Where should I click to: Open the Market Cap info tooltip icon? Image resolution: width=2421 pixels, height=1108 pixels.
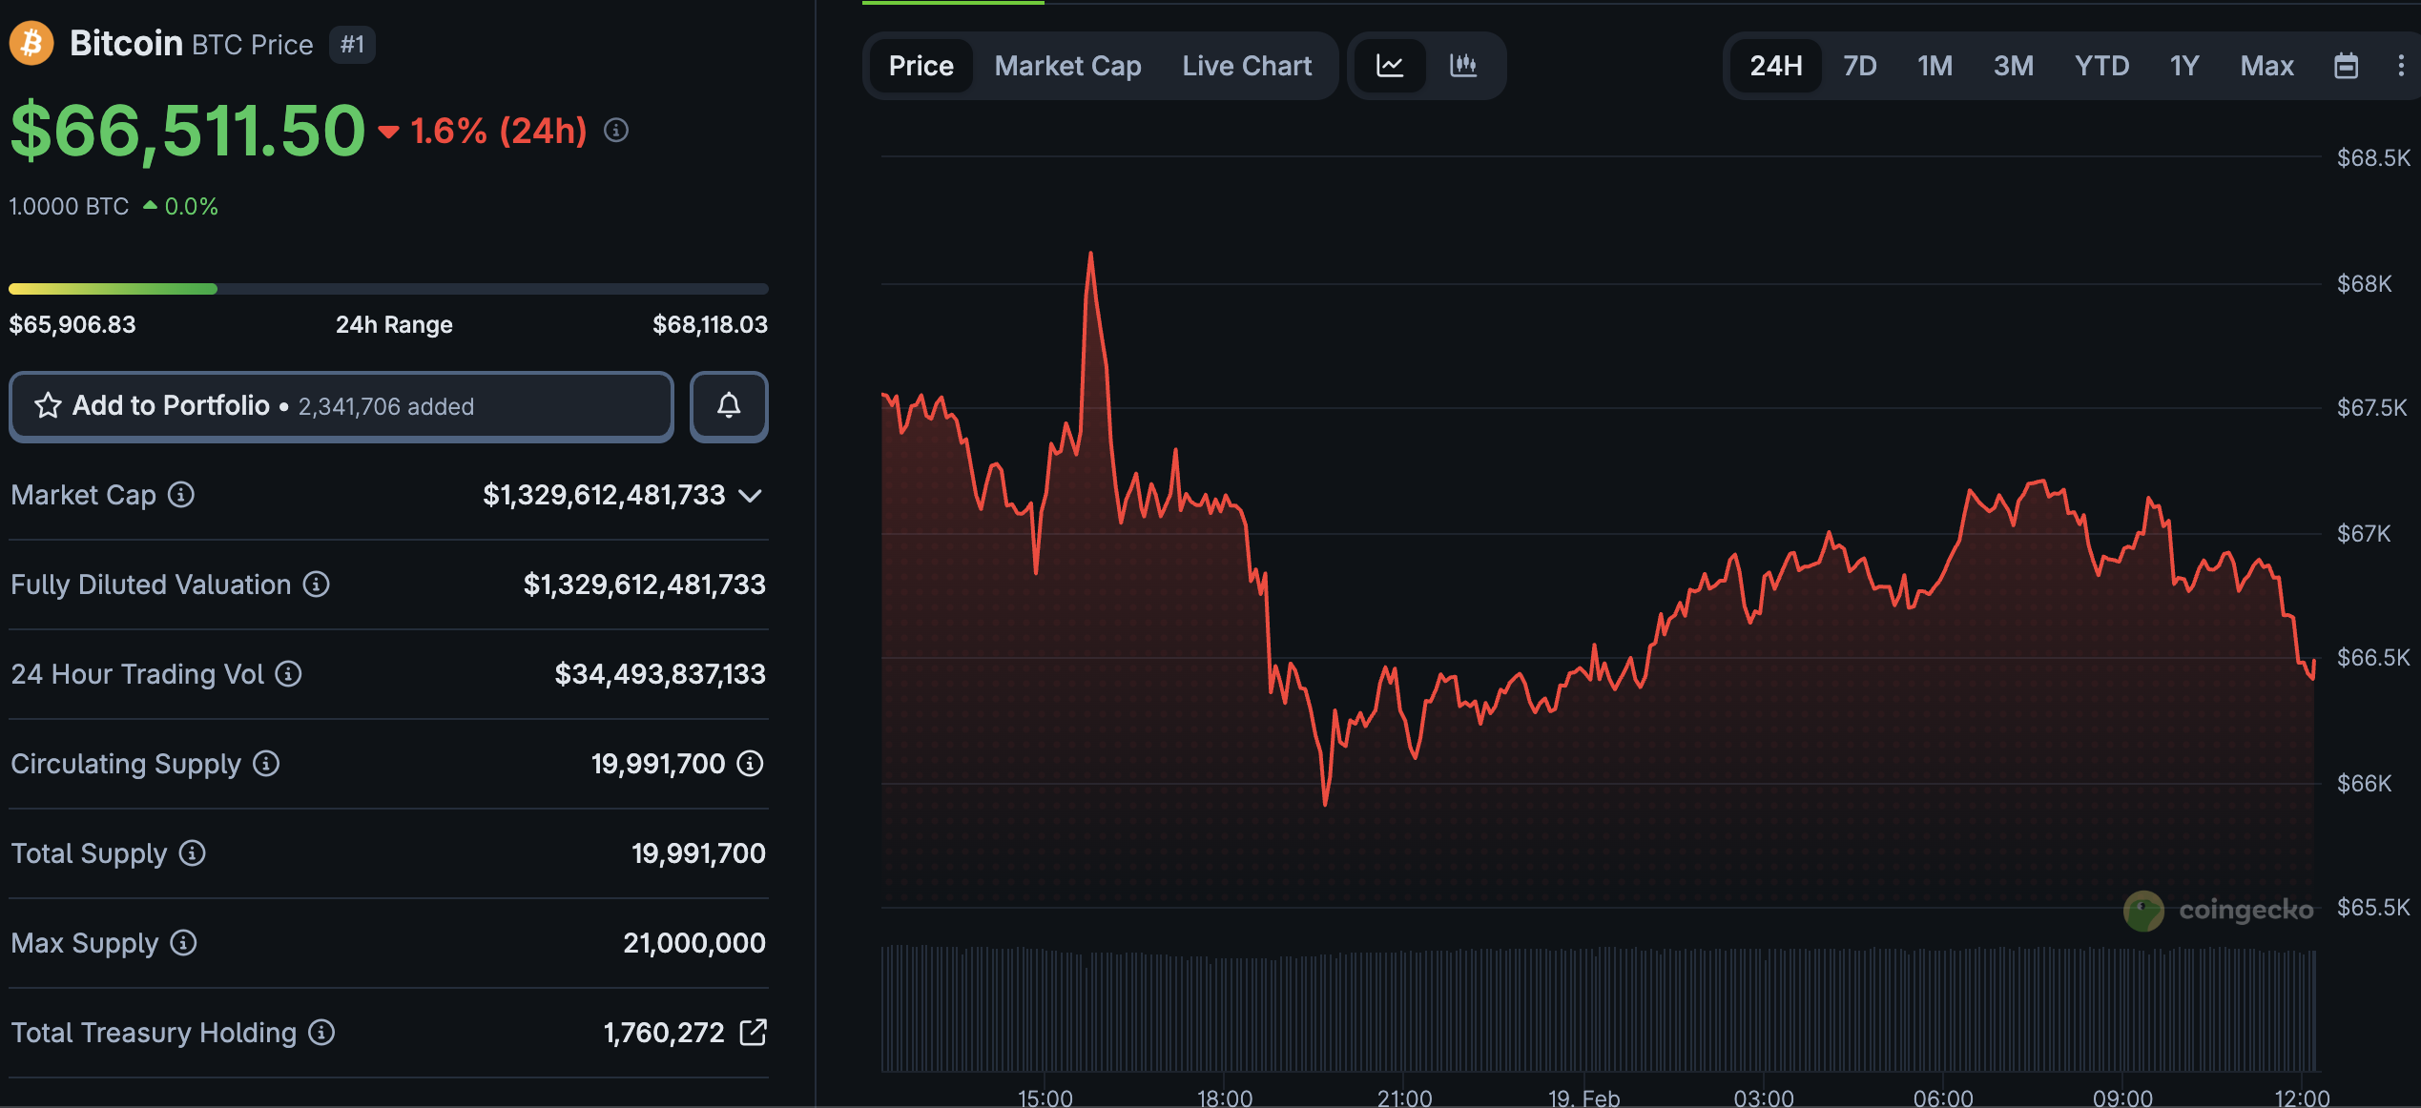coord(181,495)
